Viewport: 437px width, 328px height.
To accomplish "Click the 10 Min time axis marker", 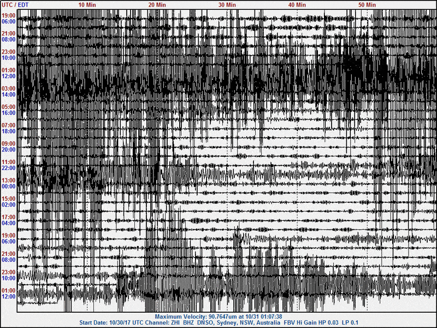I will click(x=88, y=4).
